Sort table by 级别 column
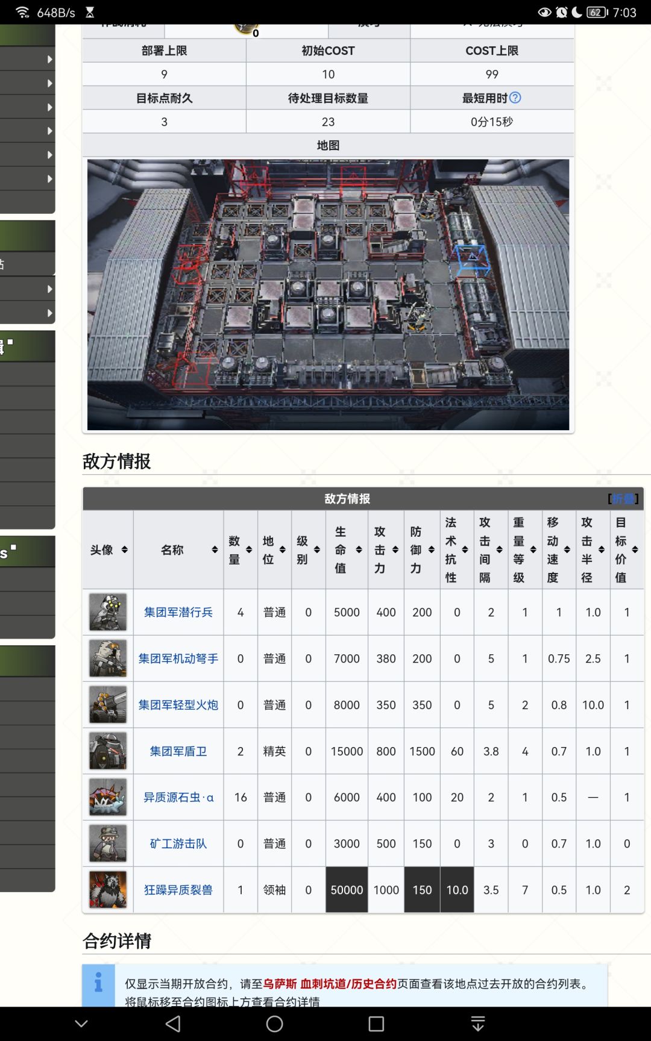The width and height of the screenshot is (651, 1041). 316,549
